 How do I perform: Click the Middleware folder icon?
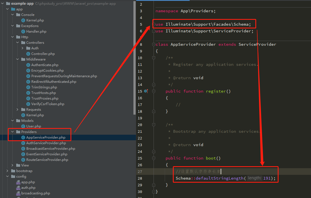23,59
